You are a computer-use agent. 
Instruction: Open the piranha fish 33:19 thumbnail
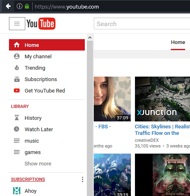pos(112,175)
